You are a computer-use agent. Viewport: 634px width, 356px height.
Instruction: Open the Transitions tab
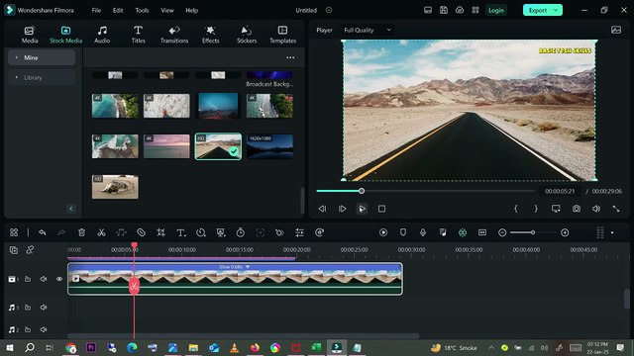pos(174,35)
